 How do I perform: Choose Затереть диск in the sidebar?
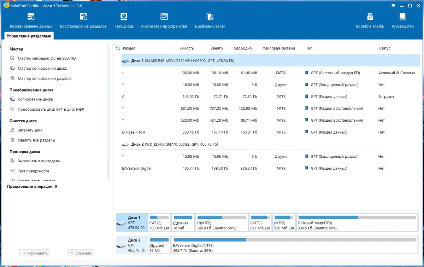(x=30, y=130)
